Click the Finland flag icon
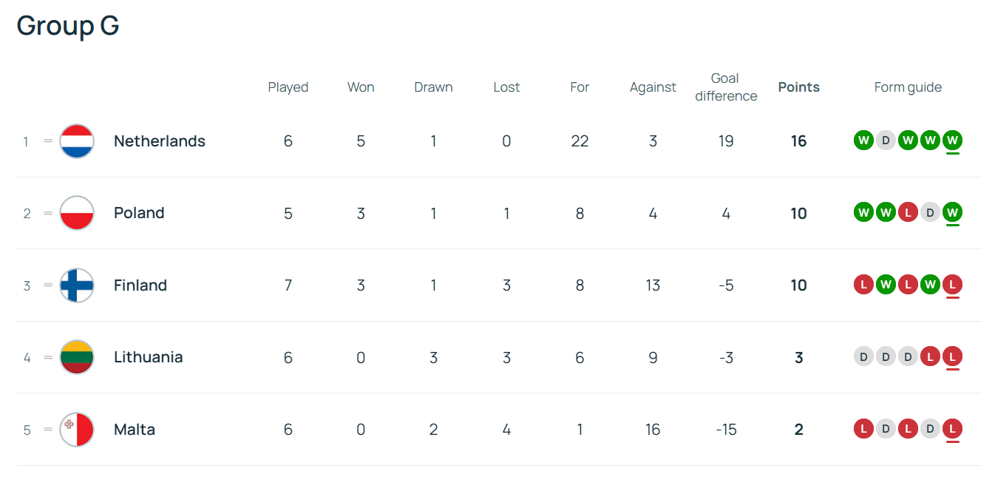The width and height of the screenshot is (995, 477). click(77, 285)
